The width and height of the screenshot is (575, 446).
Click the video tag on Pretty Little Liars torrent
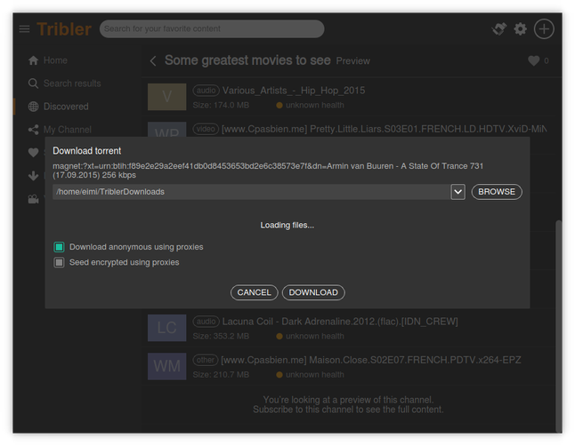[206, 129]
